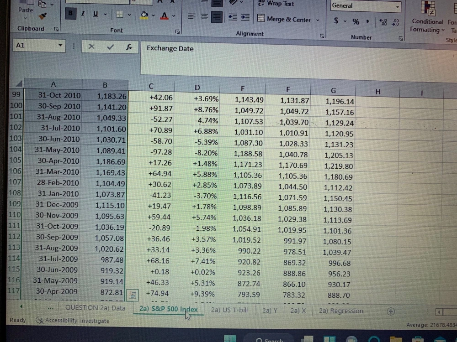Increase indent
The width and height of the screenshot is (457, 342).
coord(245,17)
